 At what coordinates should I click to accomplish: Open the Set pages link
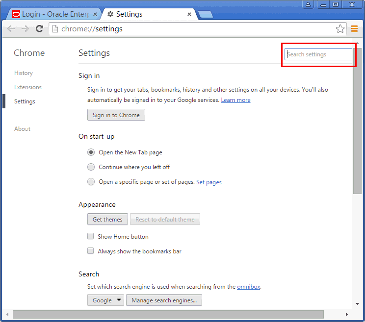tap(209, 182)
